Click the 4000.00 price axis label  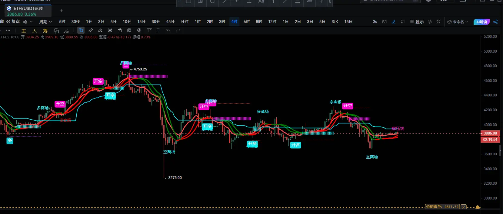490,125
